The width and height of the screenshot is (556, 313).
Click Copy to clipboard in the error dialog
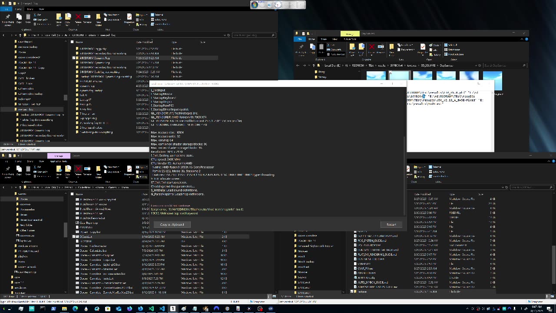172,224
